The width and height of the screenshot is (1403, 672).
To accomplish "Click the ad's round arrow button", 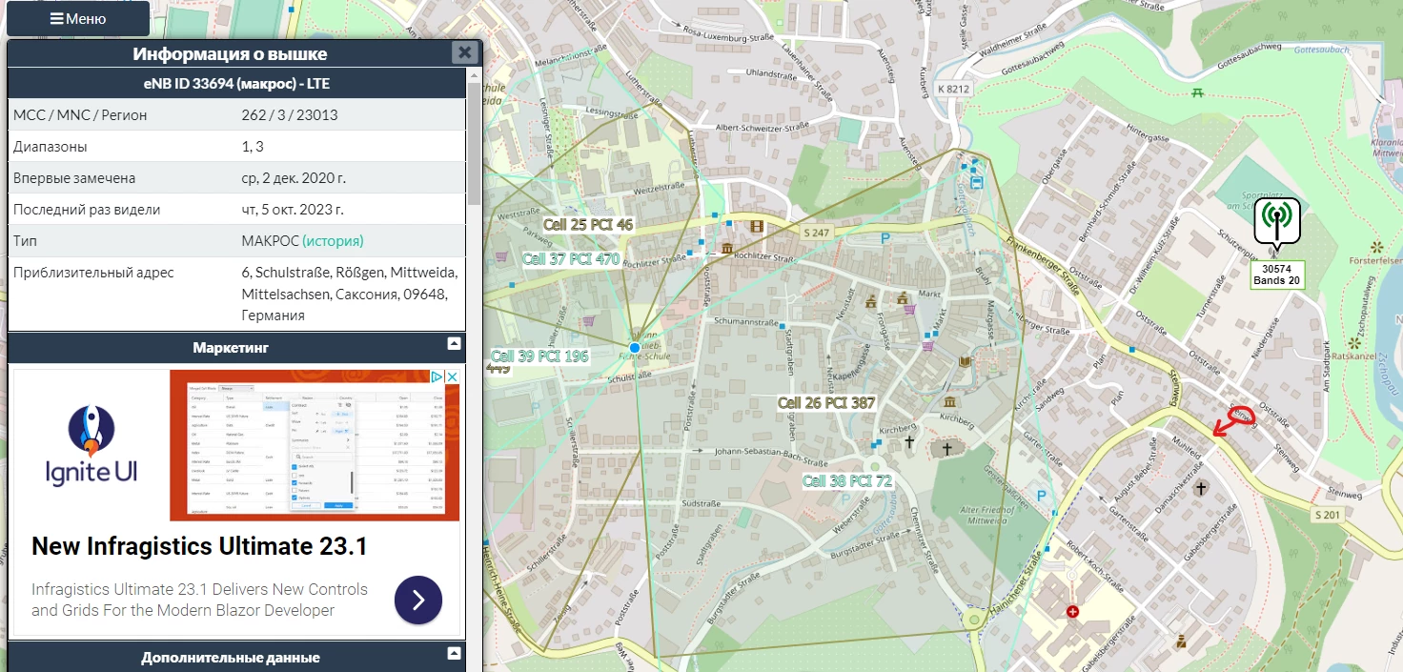I will click(x=417, y=600).
